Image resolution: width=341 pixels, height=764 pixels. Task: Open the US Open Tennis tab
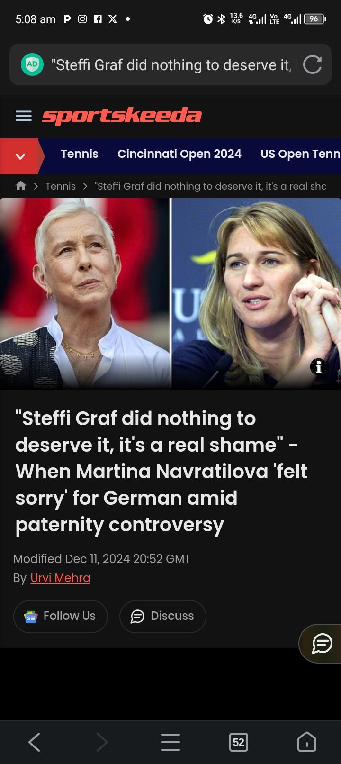[x=301, y=154]
